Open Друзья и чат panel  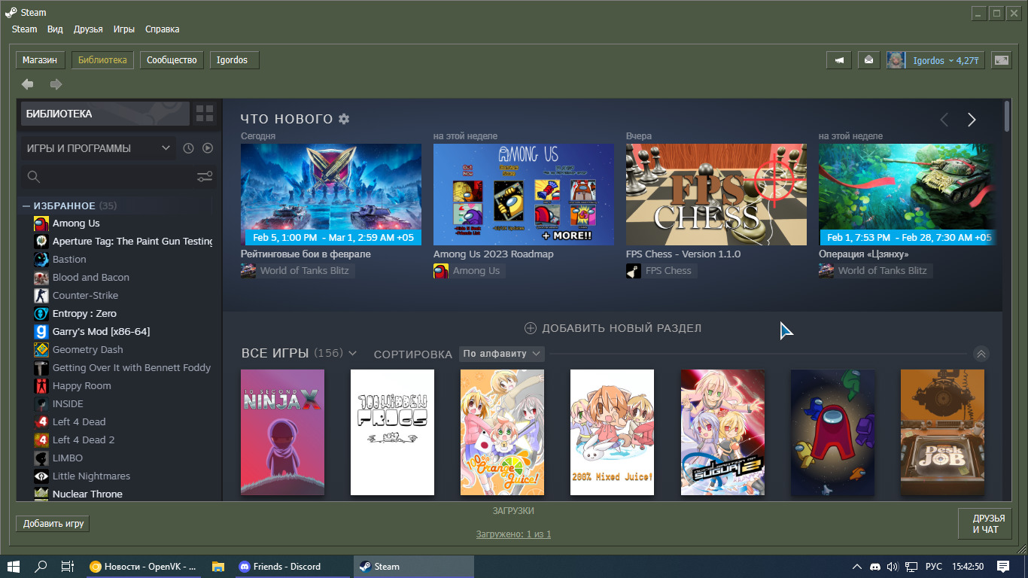(984, 524)
